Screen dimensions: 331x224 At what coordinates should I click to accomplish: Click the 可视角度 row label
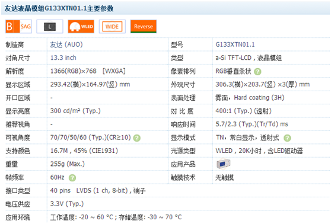tap(18, 137)
